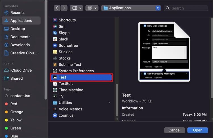The image size is (213, 138).
Task: Click the Creative Cloud file icon in sidebar
Action: point(6,53)
